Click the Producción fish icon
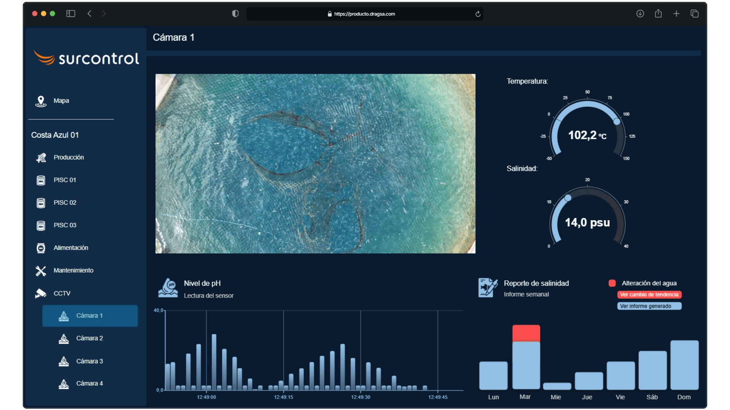This screenshot has width=730, height=410. tap(41, 158)
